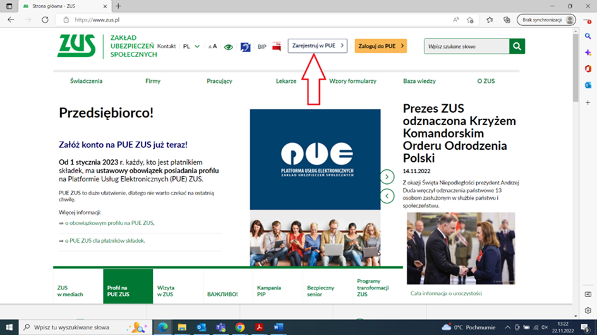597x335 pixels.
Task: Expand the PL language dropdown
Action: pos(191,46)
